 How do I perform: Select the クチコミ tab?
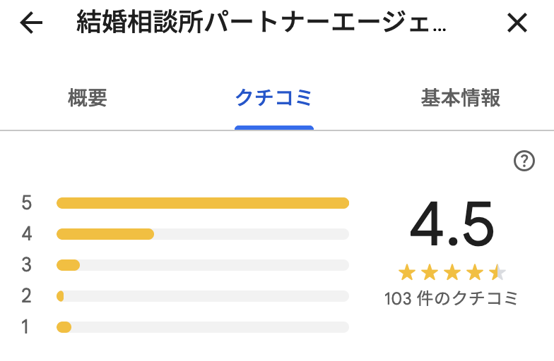[x=273, y=98]
